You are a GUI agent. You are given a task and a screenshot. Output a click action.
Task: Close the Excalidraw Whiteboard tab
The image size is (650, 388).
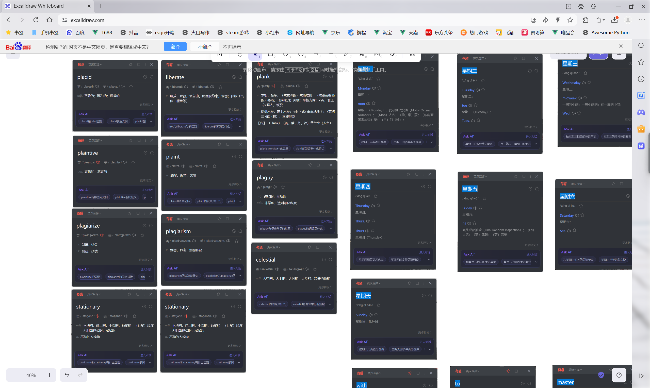89,6
